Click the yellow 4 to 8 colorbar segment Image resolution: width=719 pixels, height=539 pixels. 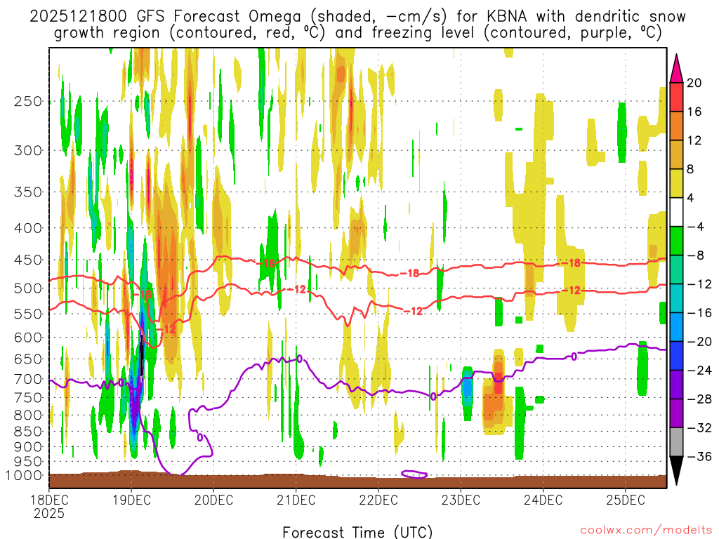coord(676,183)
